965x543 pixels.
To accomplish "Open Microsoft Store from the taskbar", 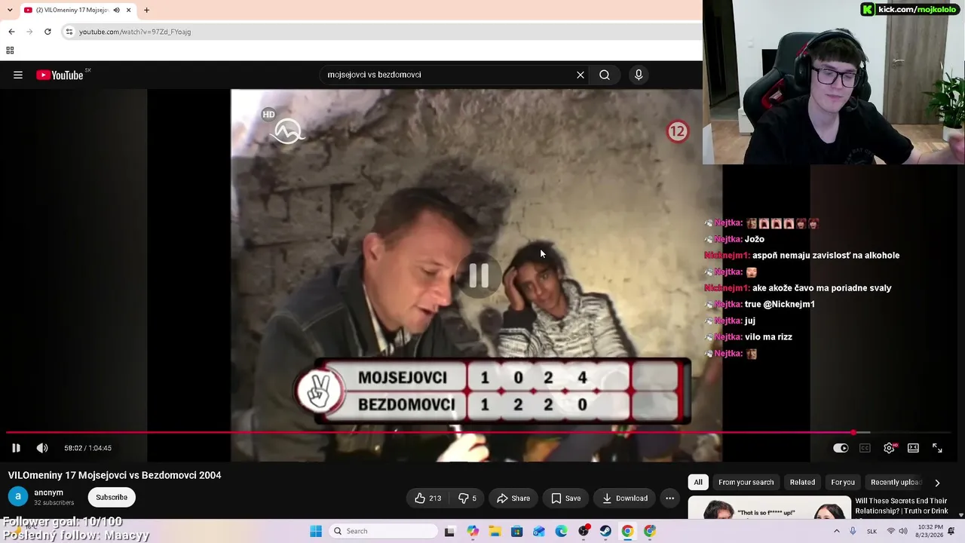I will [x=516, y=531].
